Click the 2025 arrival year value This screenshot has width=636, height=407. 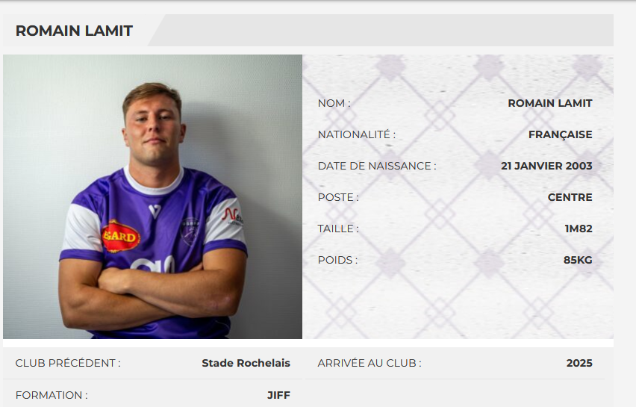tap(579, 363)
